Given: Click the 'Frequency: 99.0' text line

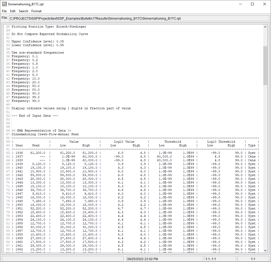Looking at the screenshot, I should pyautogui.click(x=26, y=101).
